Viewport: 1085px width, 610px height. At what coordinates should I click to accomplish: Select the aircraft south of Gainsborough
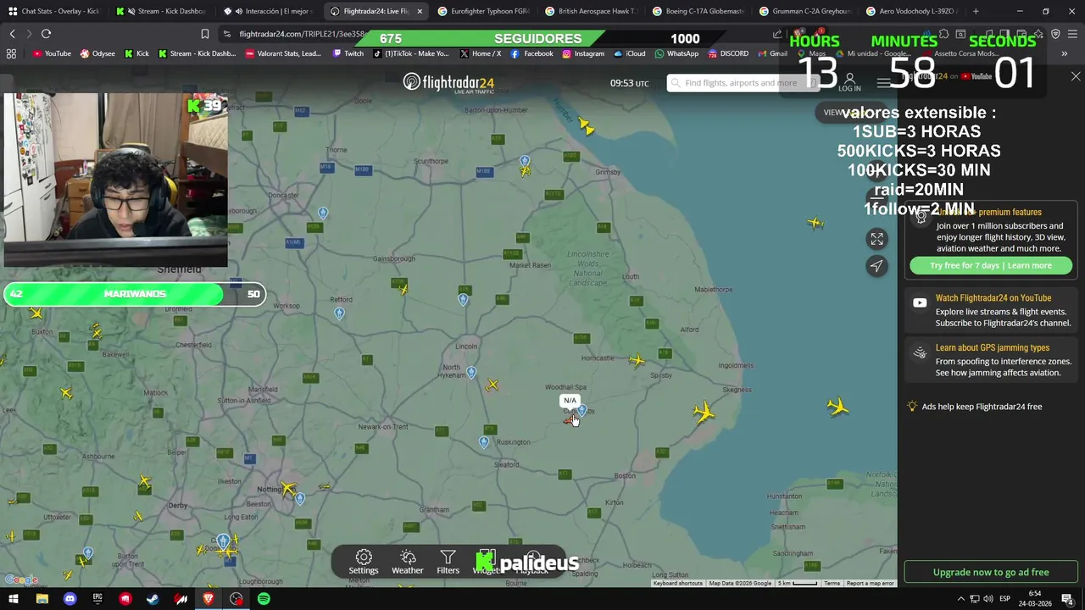tap(403, 290)
